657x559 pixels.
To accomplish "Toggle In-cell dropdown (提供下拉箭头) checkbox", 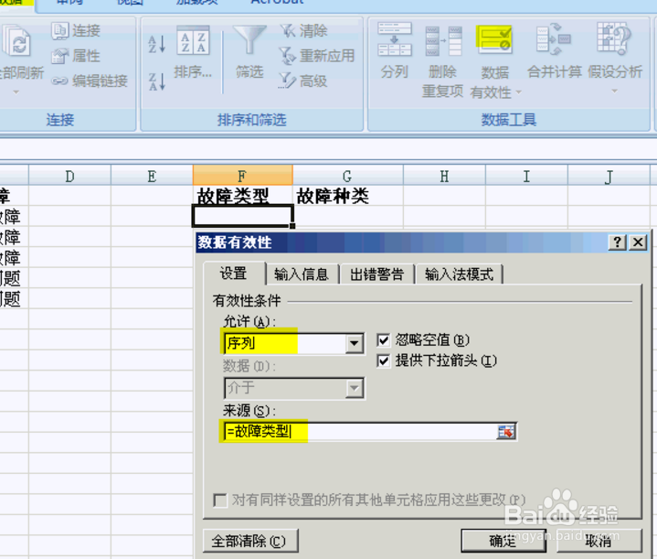I will coord(384,360).
